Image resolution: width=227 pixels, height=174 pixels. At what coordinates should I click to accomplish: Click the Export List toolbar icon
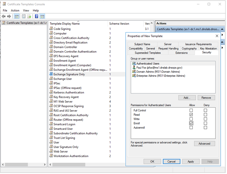coord(29,16)
